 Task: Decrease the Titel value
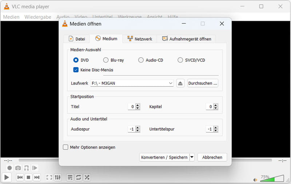137,108
